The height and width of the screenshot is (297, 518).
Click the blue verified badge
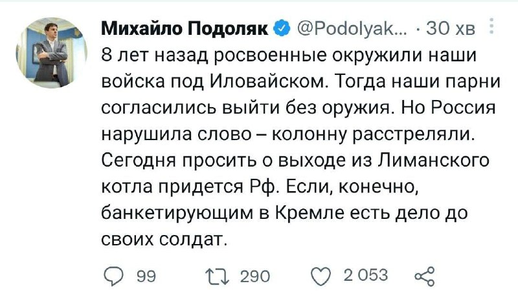pos(282,28)
